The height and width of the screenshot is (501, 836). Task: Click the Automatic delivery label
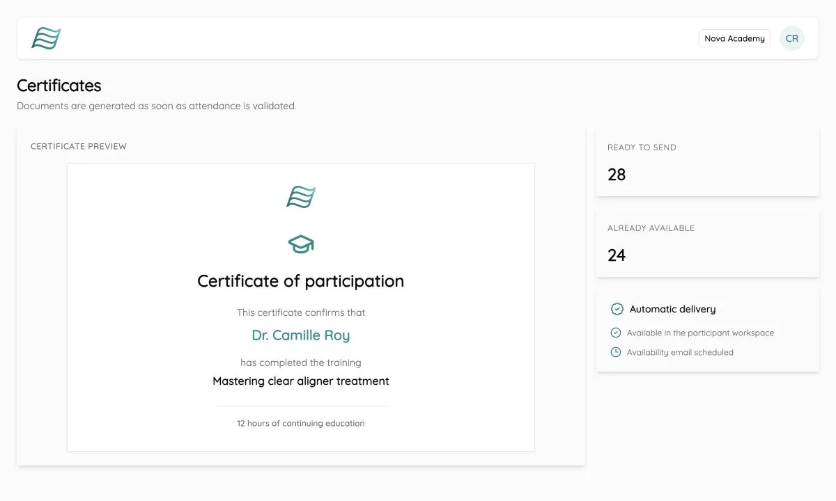673,309
